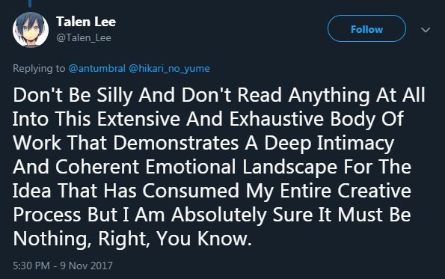The image size is (445, 279).
Task: Click the word "Intimacy" in the tweet
Action: [x=355, y=144]
